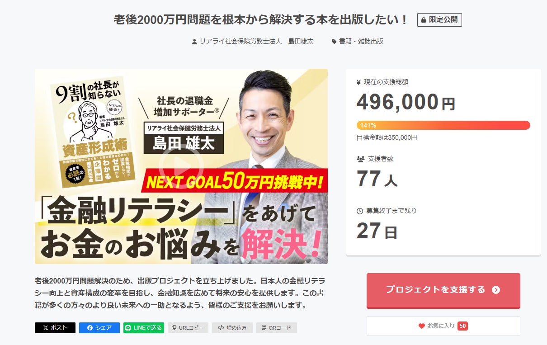
Task: Click the arrow icon on the support button
Action: point(496,290)
